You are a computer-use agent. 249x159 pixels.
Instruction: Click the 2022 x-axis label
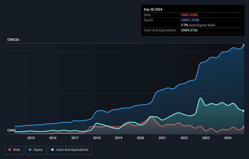tap(184, 138)
